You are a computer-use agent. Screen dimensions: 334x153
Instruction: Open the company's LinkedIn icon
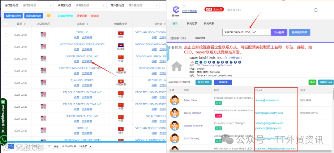point(197,62)
